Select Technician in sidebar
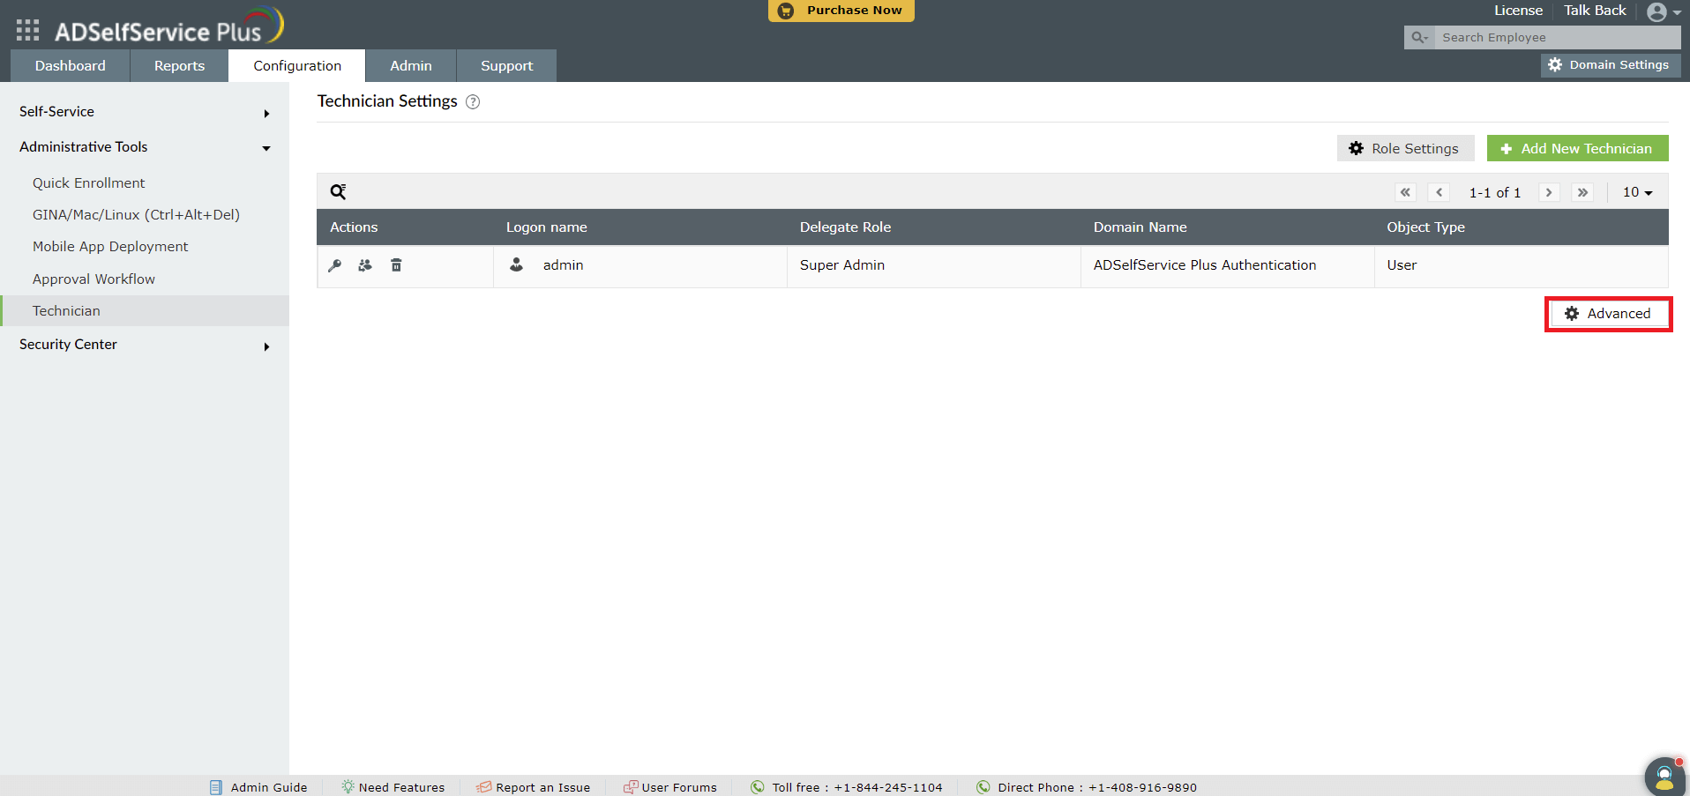Viewport: 1690px width, 796px height. click(145, 311)
